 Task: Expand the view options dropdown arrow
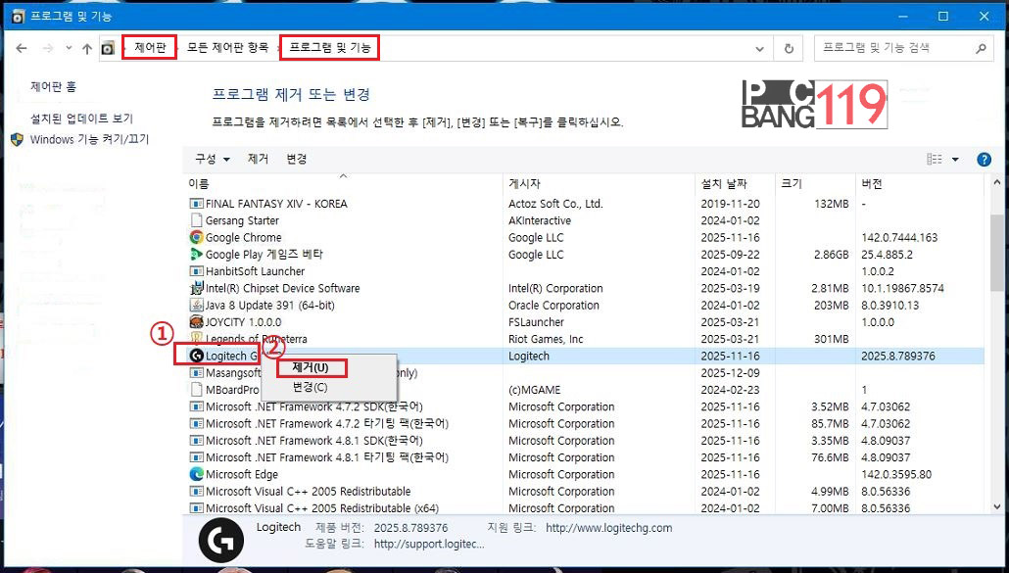coord(955,160)
